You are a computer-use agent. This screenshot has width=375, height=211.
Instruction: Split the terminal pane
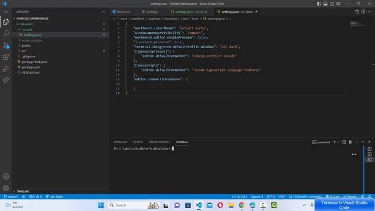[344, 142]
